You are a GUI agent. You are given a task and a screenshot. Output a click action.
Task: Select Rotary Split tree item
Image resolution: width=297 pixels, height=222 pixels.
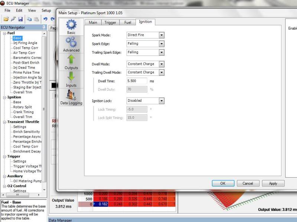23,107
